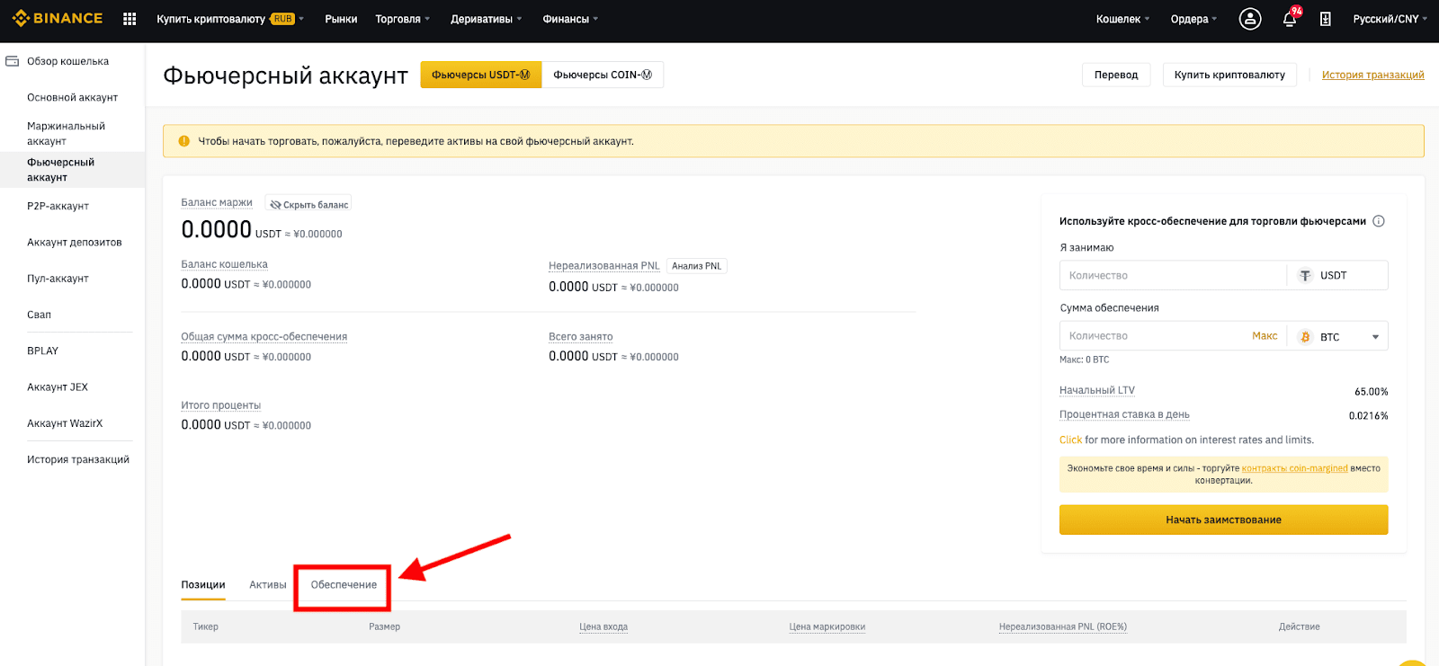The height and width of the screenshot is (666, 1439).
Task: Click the Binance logo
Action: click(58, 18)
